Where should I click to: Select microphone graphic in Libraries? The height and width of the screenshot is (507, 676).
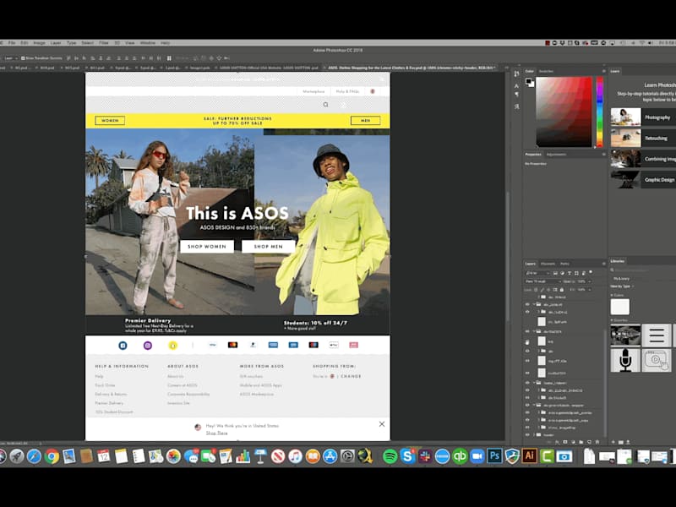coord(625,361)
